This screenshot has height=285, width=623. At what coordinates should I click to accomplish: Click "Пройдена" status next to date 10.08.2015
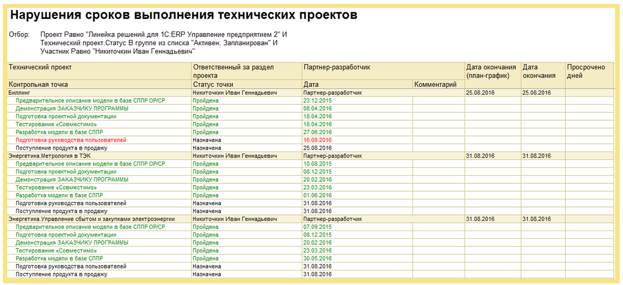tap(205, 164)
